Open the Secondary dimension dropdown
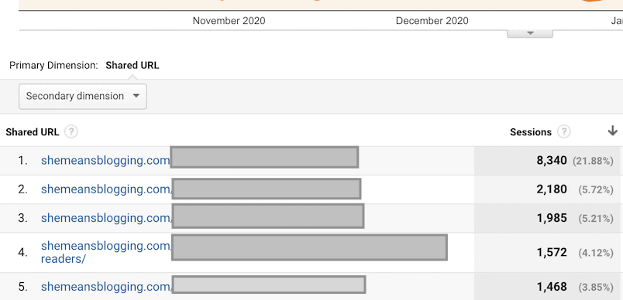 [x=83, y=97]
